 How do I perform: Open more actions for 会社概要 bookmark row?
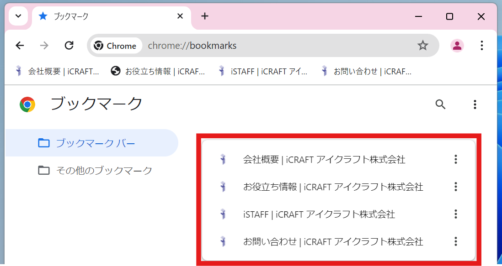coord(455,159)
